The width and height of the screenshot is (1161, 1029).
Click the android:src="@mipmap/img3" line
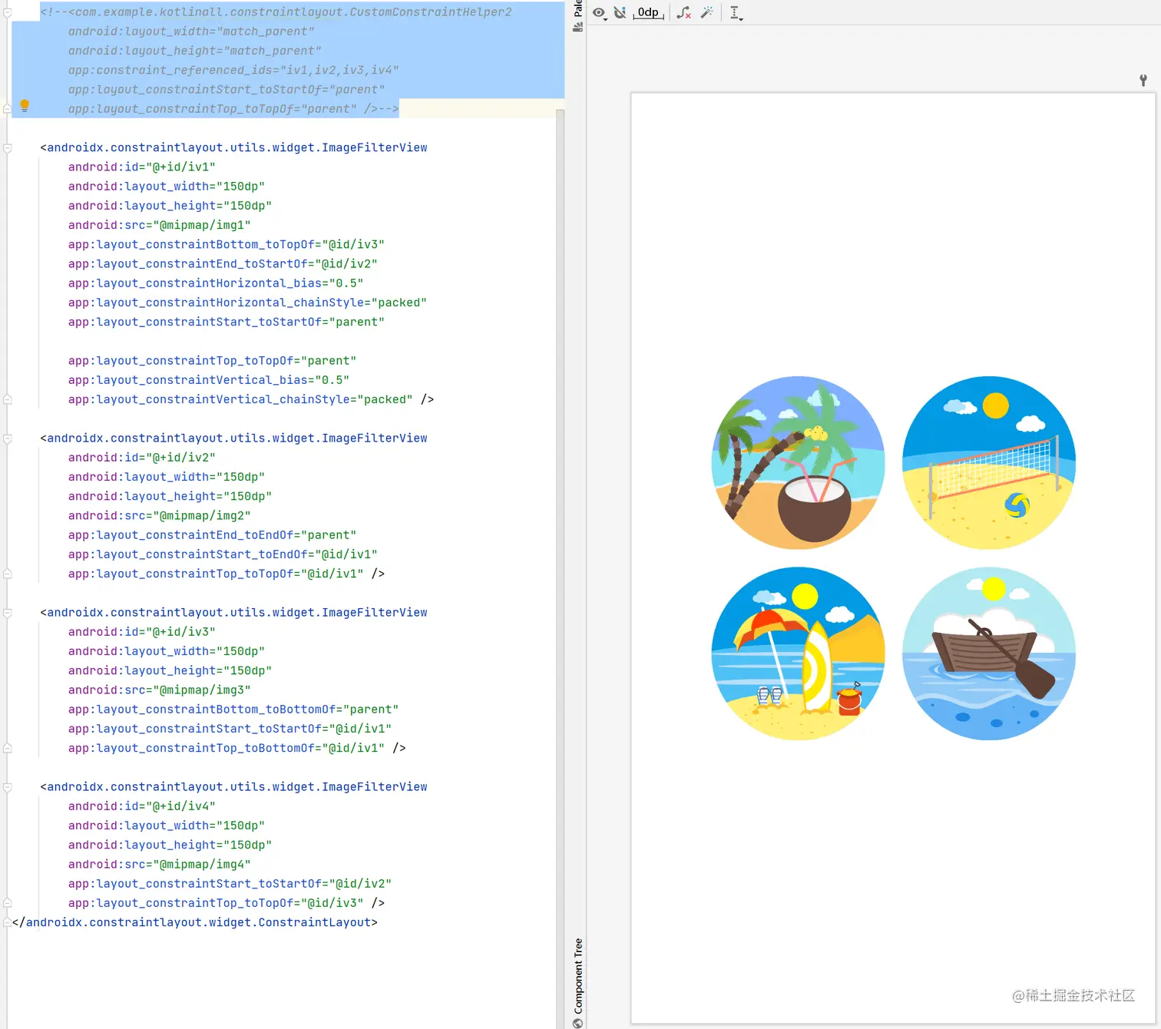pyautogui.click(x=159, y=690)
